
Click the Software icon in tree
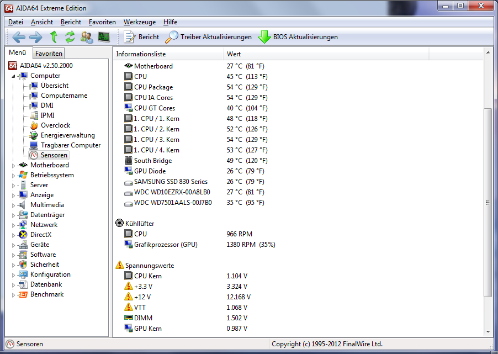23,255
